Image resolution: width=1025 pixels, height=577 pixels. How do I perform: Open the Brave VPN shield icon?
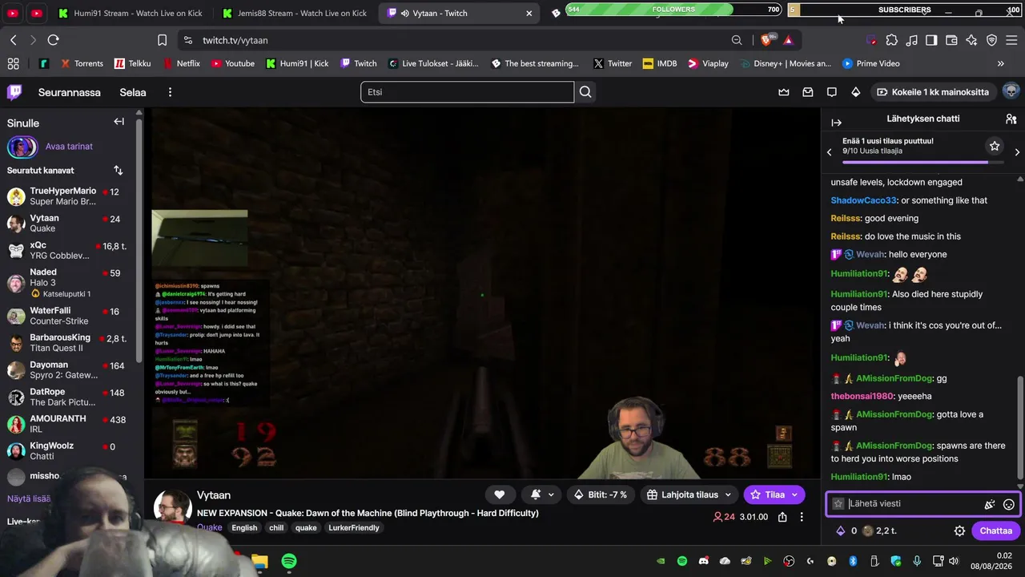pos(991,40)
